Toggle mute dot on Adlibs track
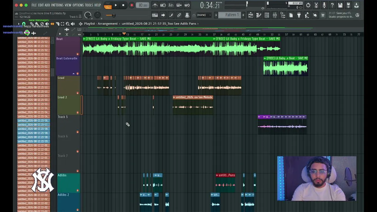The height and width of the screenshot is (212, 377). click(x=78, y=191)
